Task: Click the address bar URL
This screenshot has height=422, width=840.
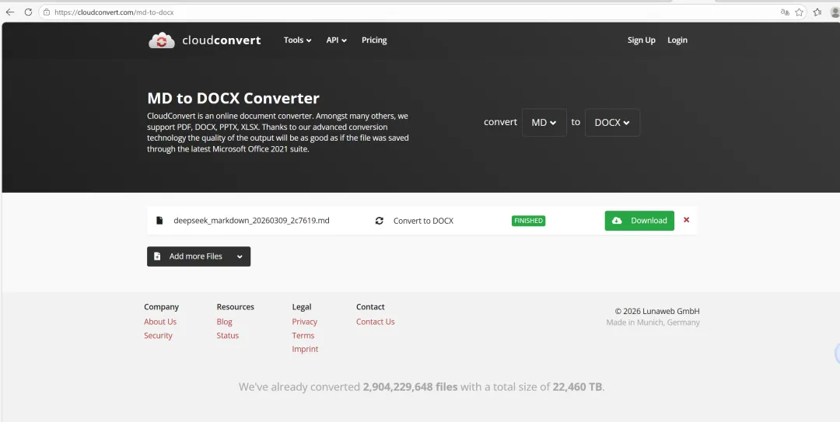Action: 114,12
